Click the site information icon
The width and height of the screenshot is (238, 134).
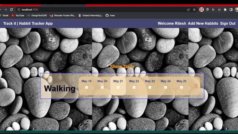click(x=19, y=10)
